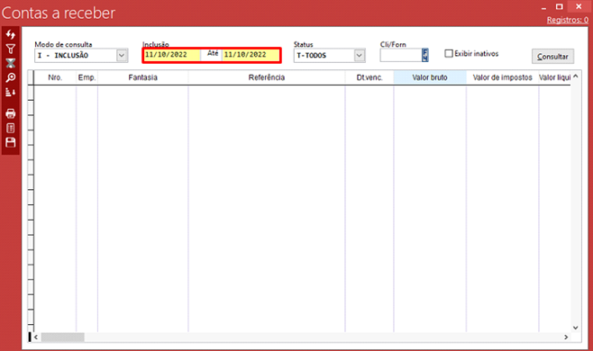593x351 pixels.
Task: Click the sort descending icon
Action: point(11,92)
